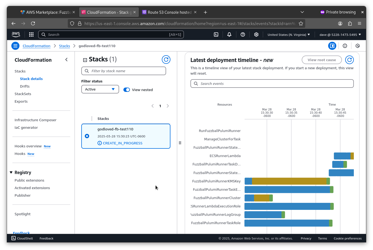Focus the Filter by stack name field
The height and width of the screenshot is (250, 373).
(x=124, y=71)
